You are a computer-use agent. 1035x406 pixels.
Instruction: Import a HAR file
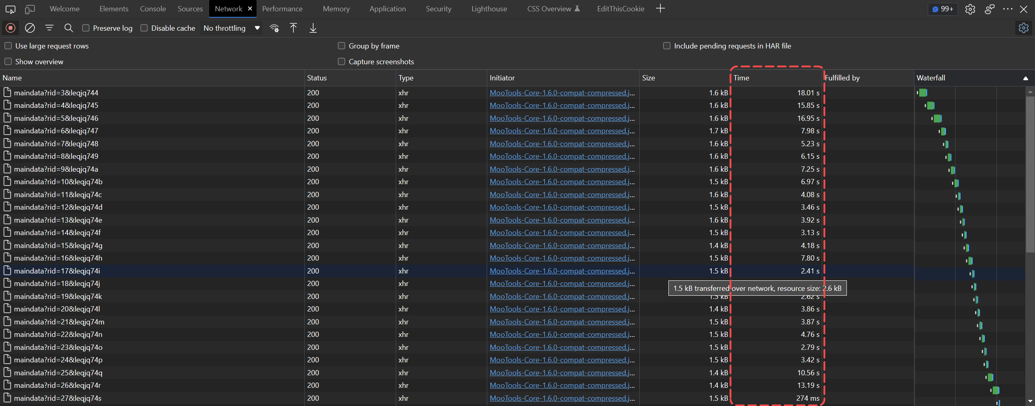293,28
